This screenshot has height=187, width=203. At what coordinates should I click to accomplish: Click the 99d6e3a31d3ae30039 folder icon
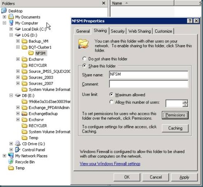click(25, 101)
